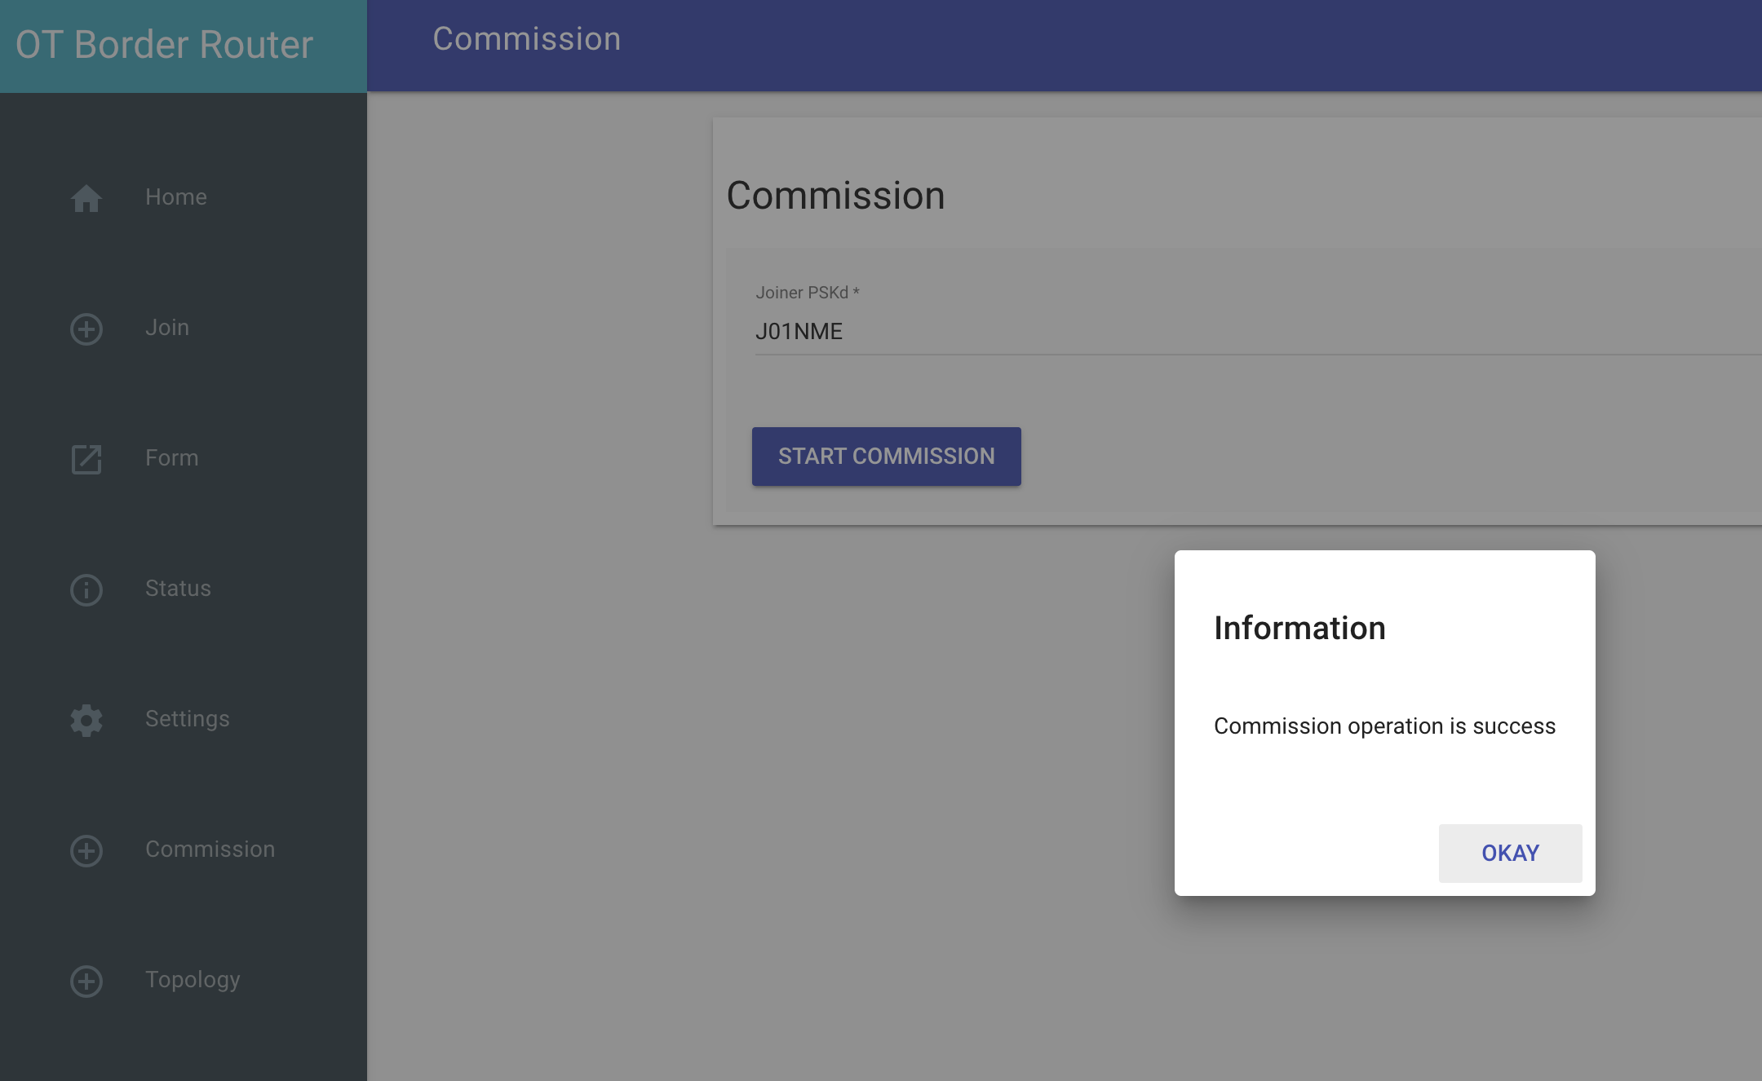The image size is (1762, 1081).
Task: Open the Status sidebar label
Action: tap(178, 589)
